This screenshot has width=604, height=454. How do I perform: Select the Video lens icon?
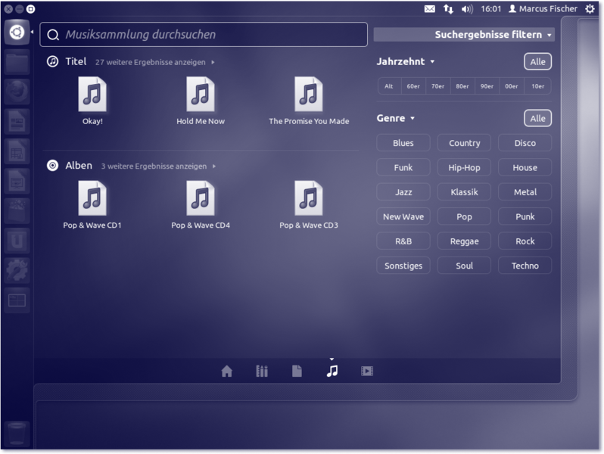click(x=367, y=371)
